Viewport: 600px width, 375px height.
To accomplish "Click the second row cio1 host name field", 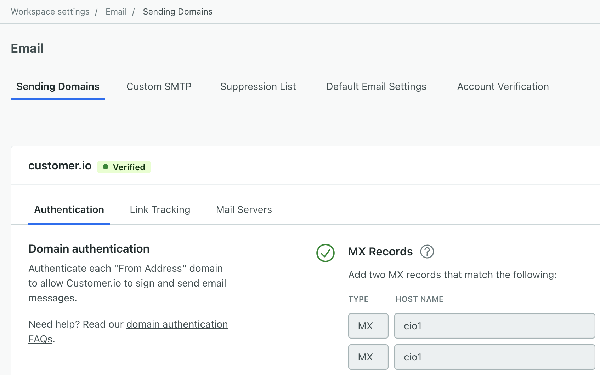I will tap(494, 357).
